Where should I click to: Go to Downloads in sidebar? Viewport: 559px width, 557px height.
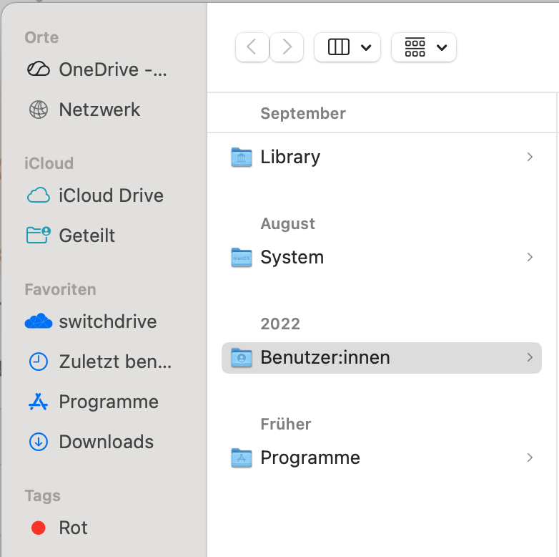[x=91, y=442]
